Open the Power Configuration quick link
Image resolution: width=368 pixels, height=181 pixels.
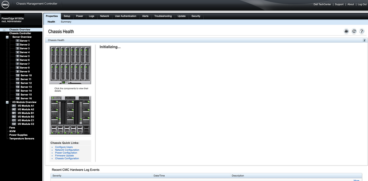tap(66, 153)
